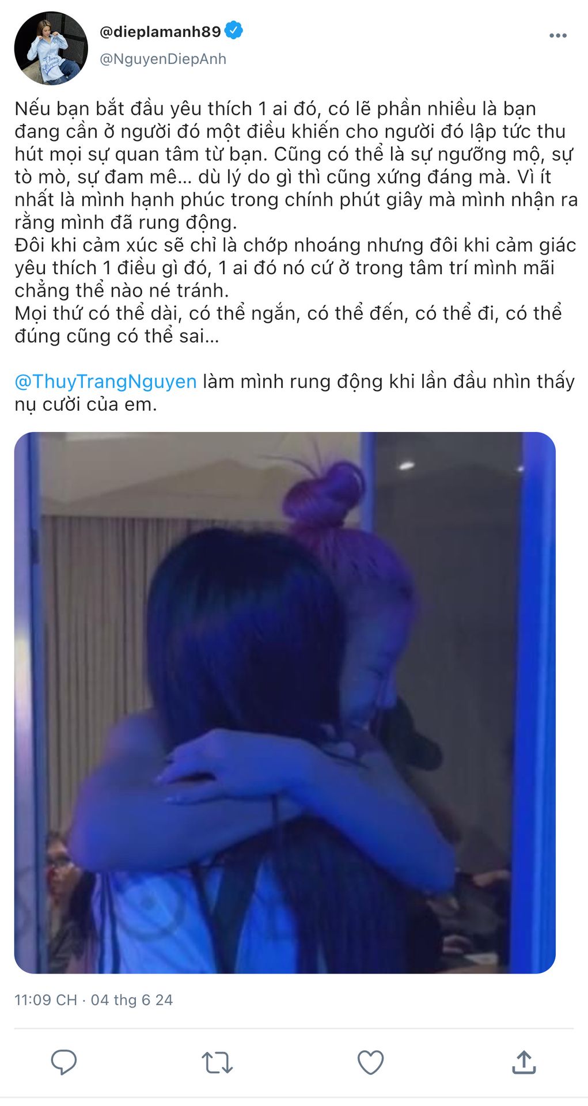The width and height of the screenshot is (588, 1106).
Task: Open the share upload icon
Action: point(524,1062)
